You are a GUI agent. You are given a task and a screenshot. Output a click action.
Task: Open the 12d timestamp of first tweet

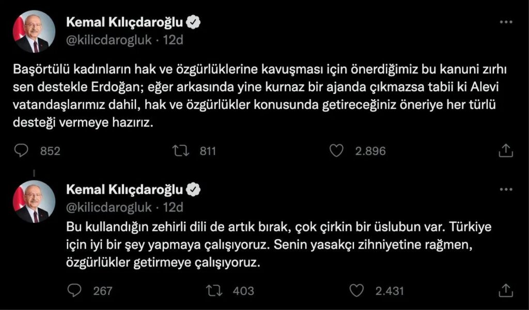173,39
